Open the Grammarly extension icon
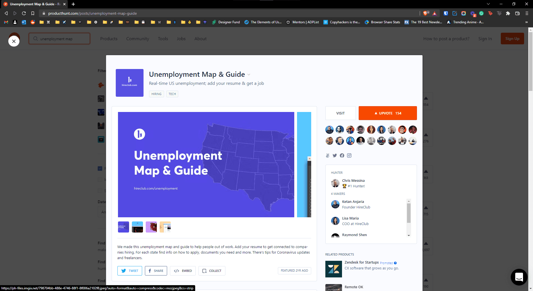 tap(481, 13)
